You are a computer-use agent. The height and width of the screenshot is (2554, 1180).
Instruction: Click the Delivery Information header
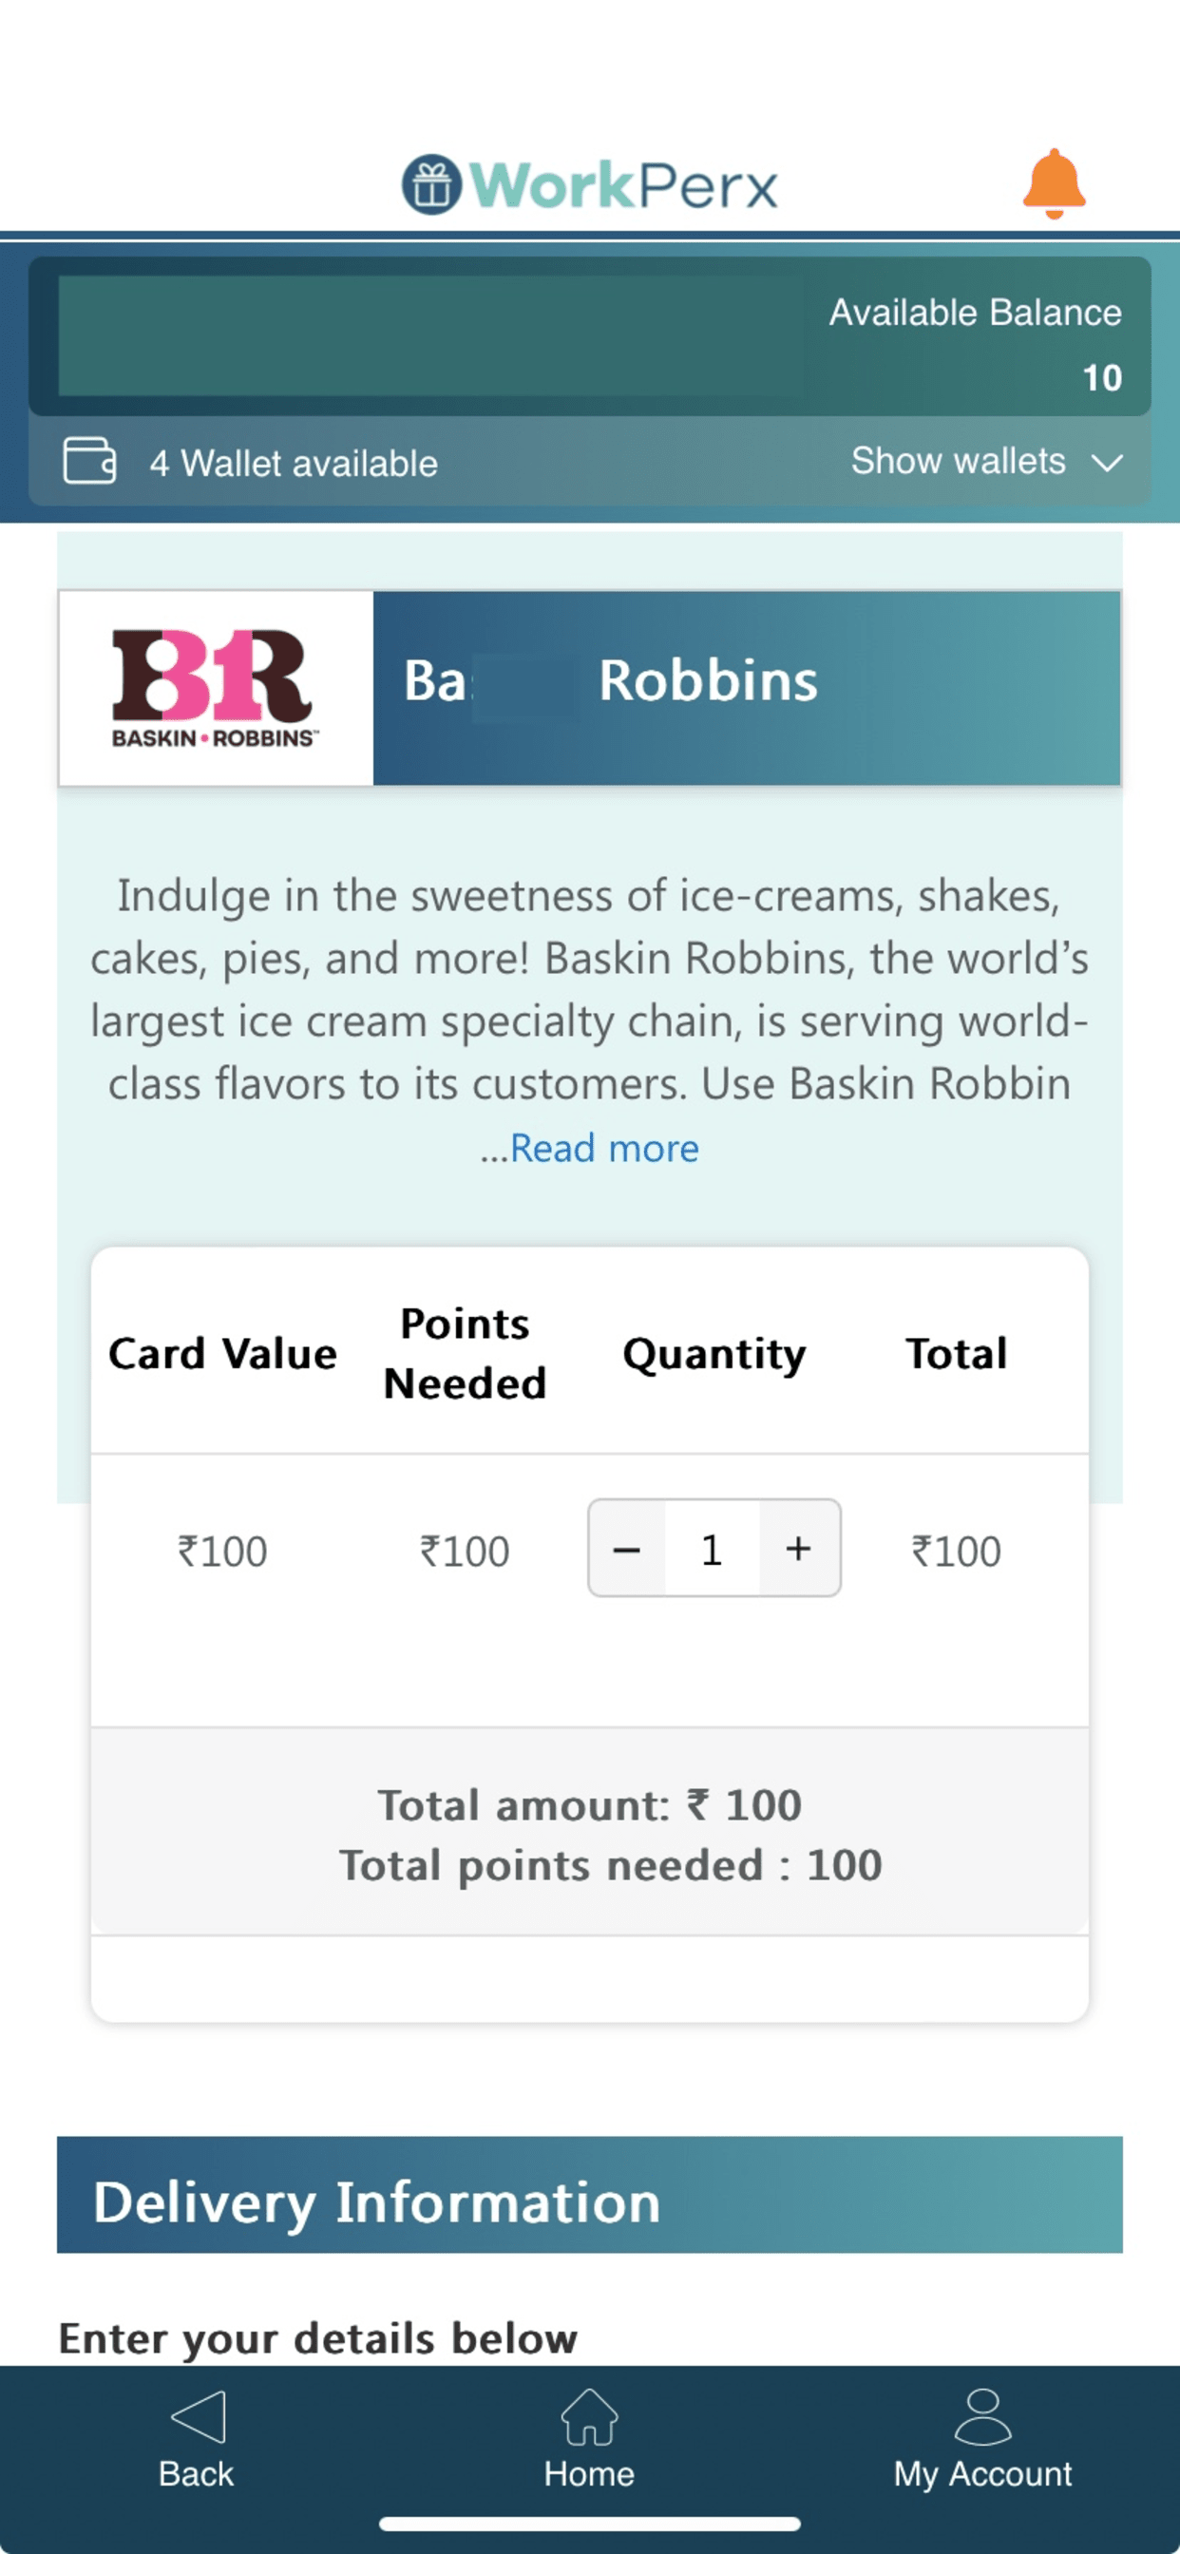pyautogui.click(x=590, y=2194)
